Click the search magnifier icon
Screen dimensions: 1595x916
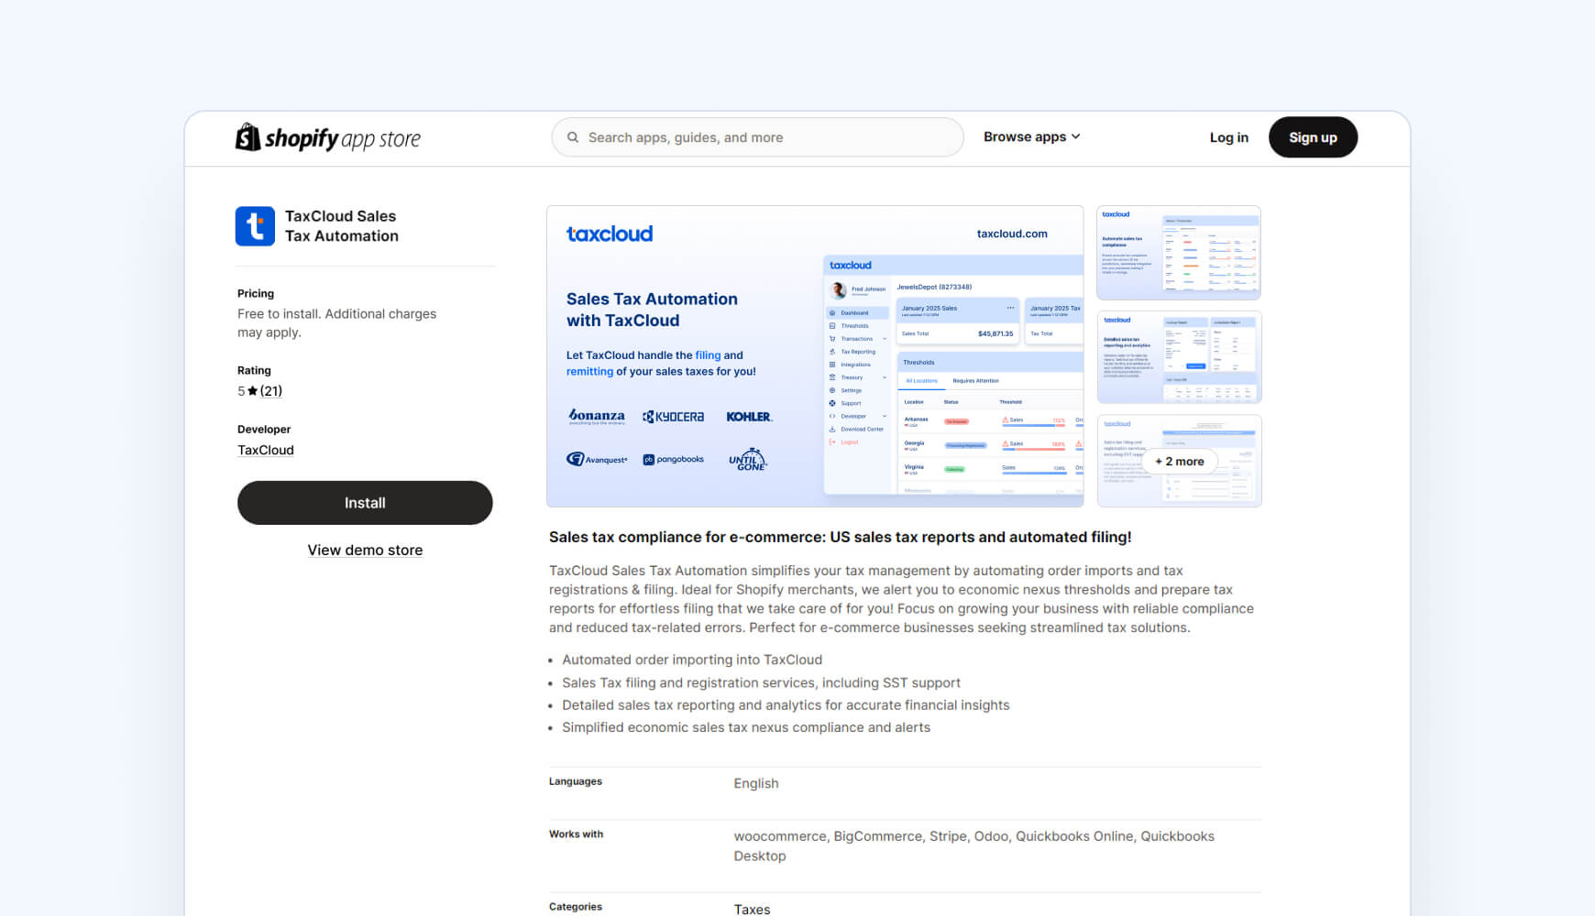(573, 137)
